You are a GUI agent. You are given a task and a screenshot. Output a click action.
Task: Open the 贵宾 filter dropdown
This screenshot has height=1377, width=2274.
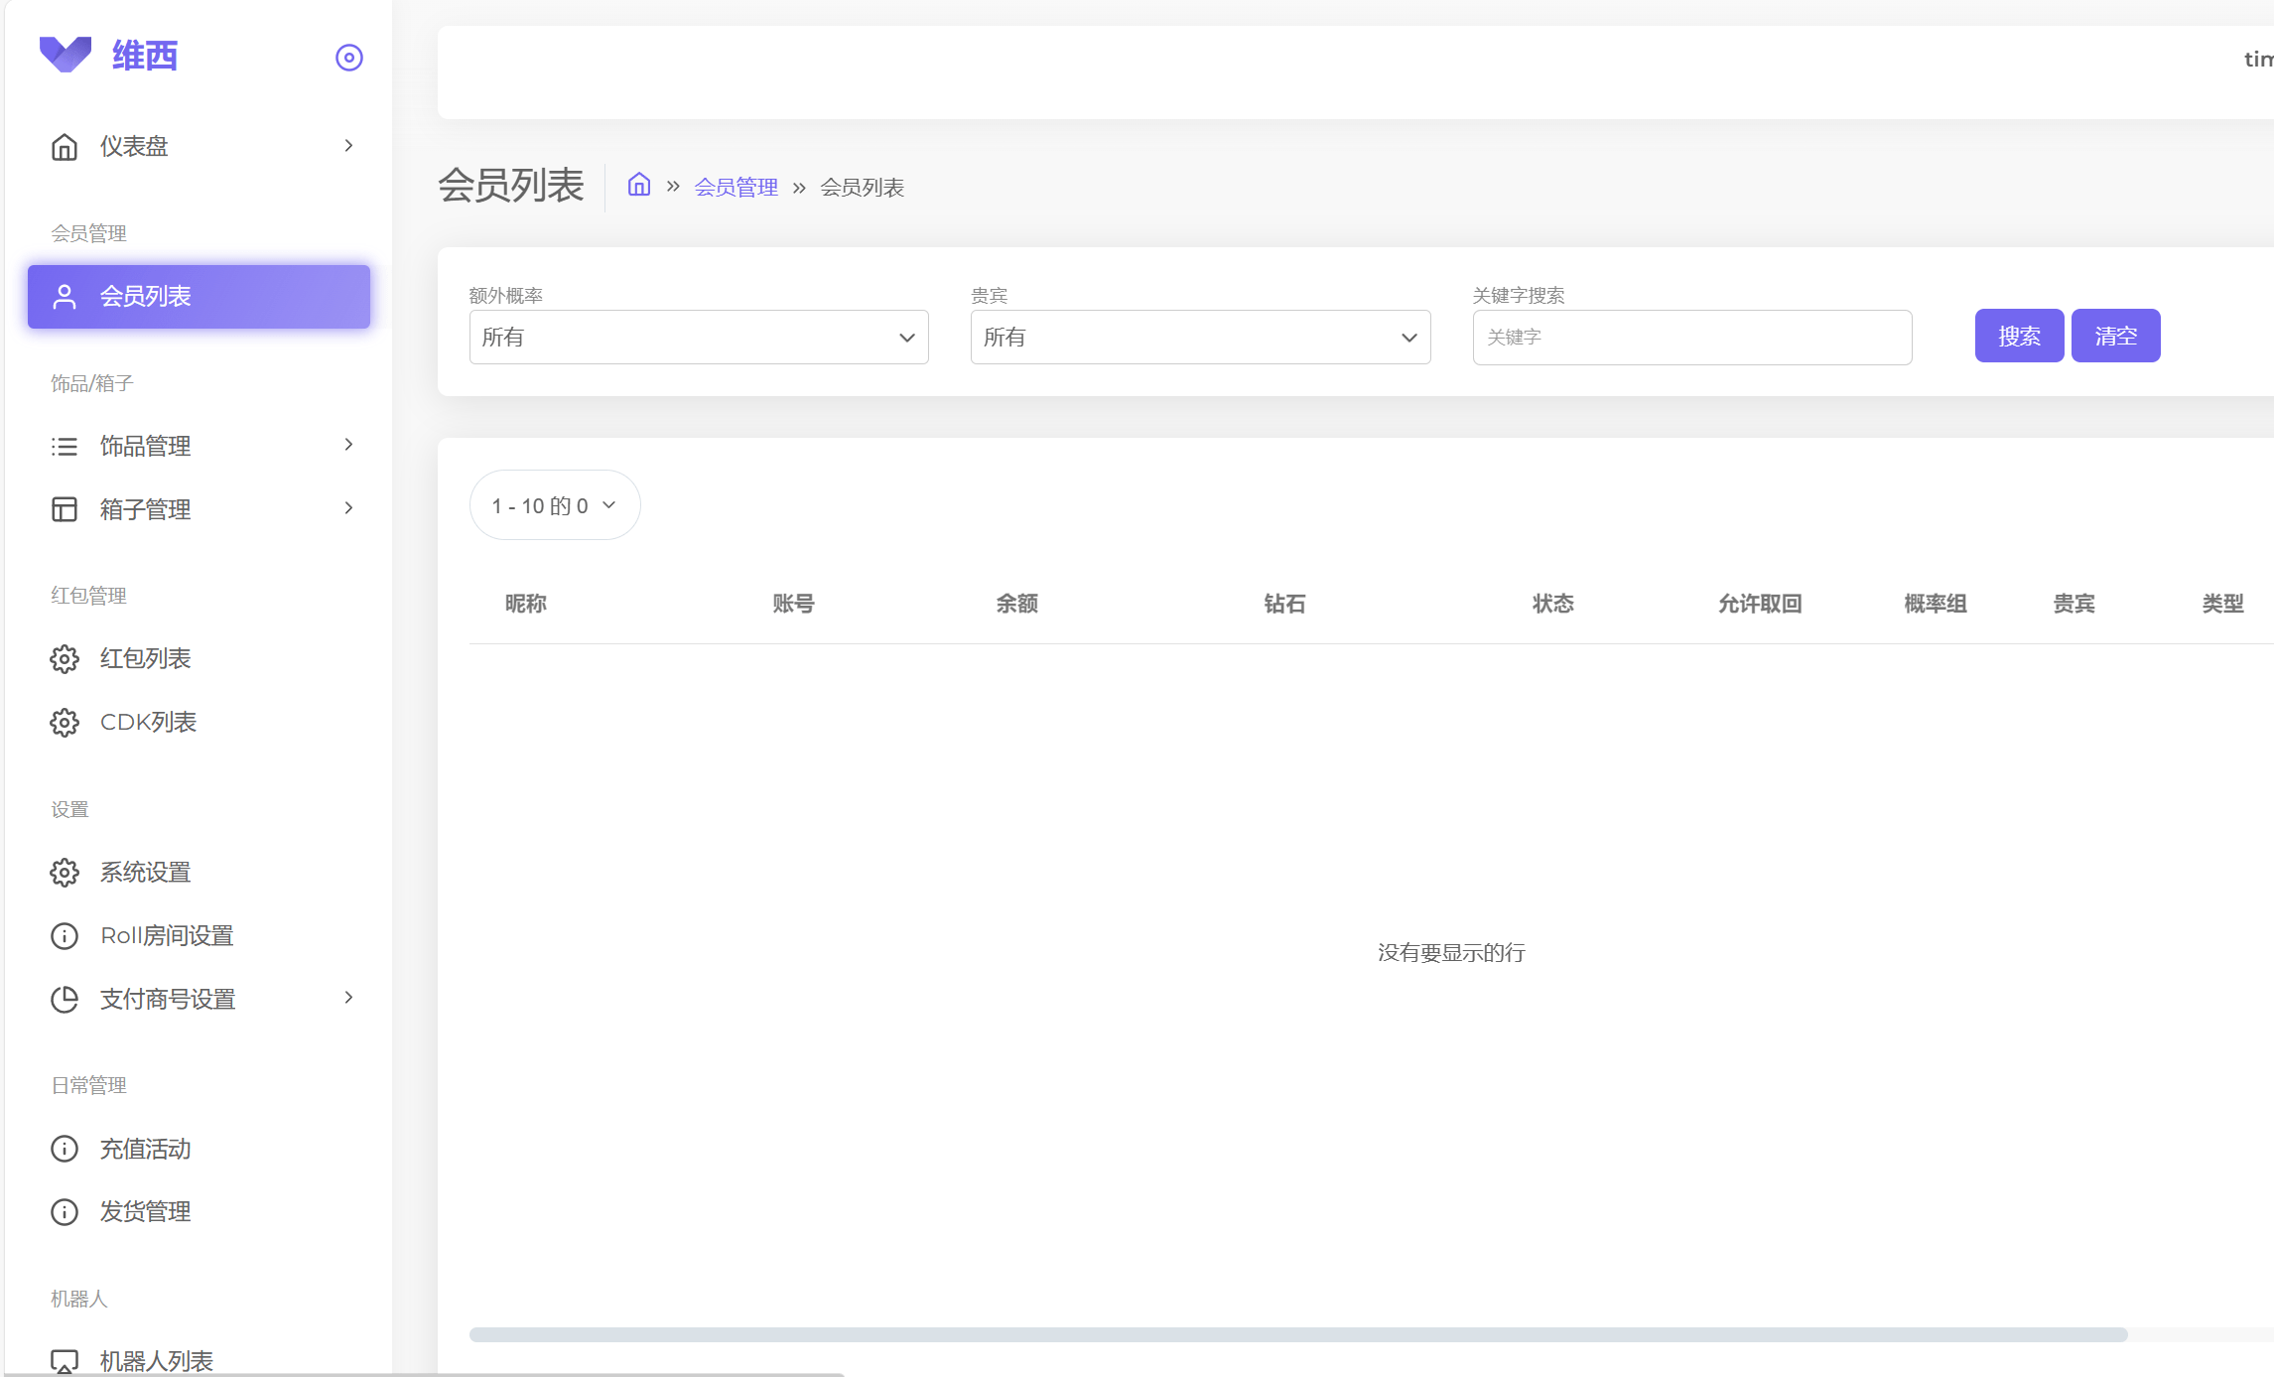(x=1200, y=337)
